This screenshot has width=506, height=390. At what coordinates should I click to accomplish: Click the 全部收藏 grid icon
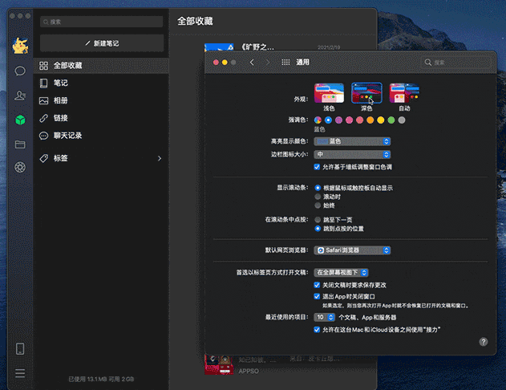coord(43,66)
